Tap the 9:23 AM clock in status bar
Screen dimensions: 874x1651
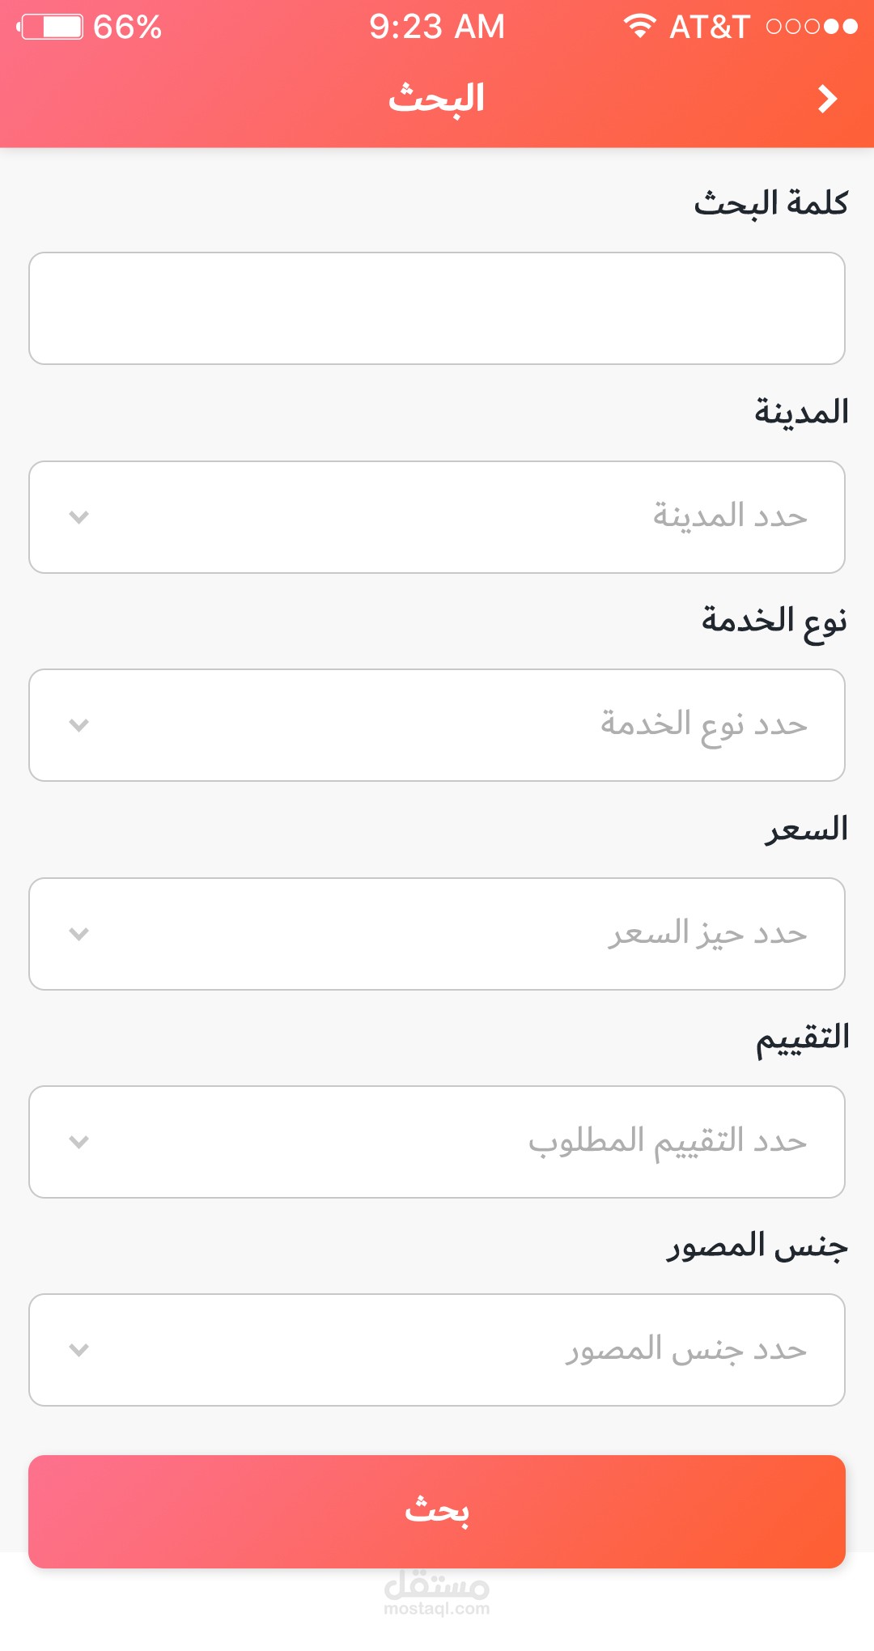pos(437,27)
